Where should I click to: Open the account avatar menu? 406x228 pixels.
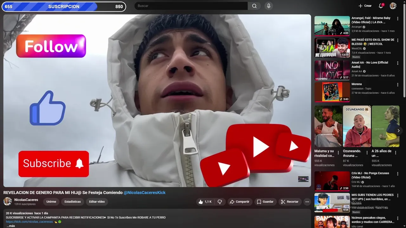tap(393, 6)
